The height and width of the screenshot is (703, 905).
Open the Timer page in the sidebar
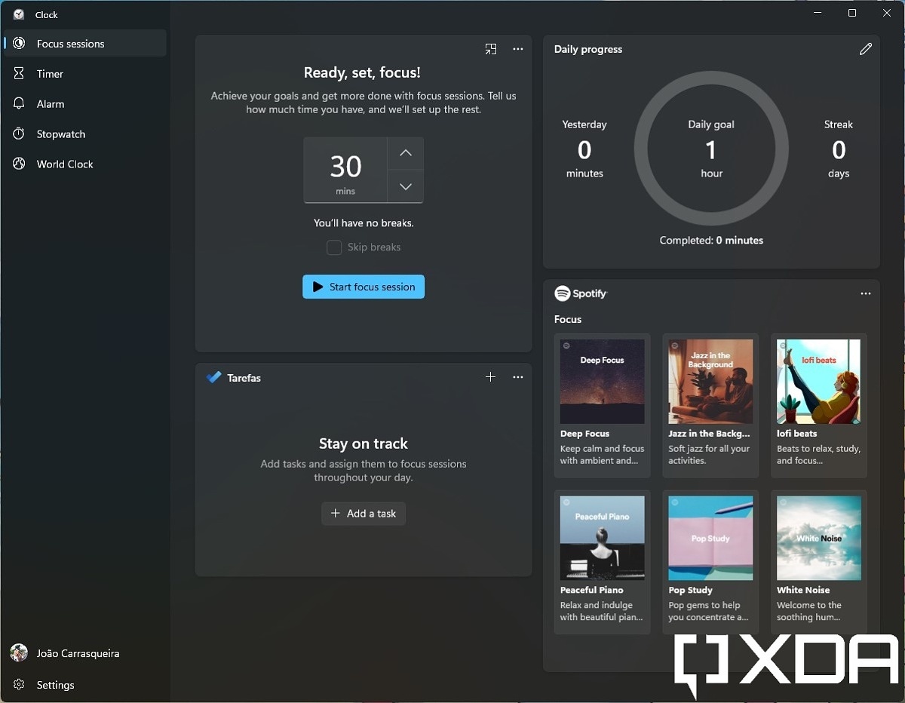50,74
